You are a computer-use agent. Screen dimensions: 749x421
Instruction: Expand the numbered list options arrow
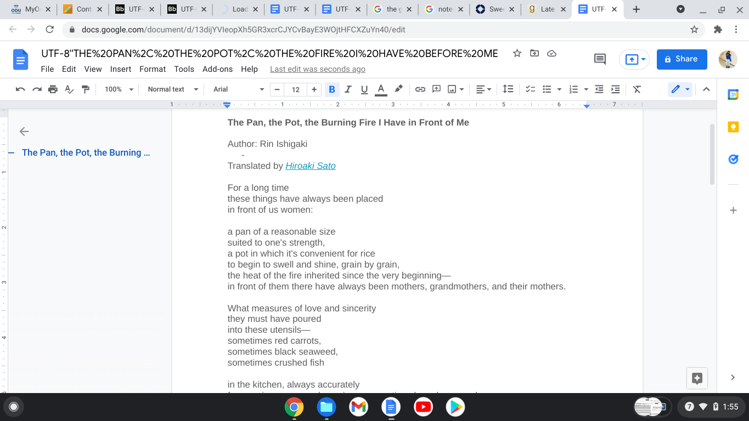(x=586, y=89)
